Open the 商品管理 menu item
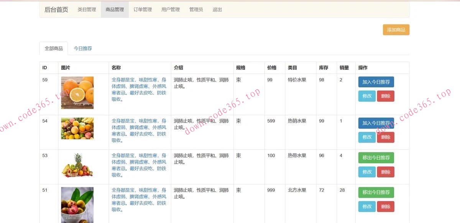This screenshot has height=223, width=460. click(x=115, y=10)
